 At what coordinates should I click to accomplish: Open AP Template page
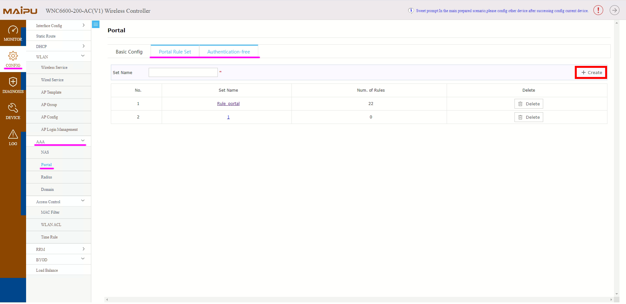click(x=51, y=92)
